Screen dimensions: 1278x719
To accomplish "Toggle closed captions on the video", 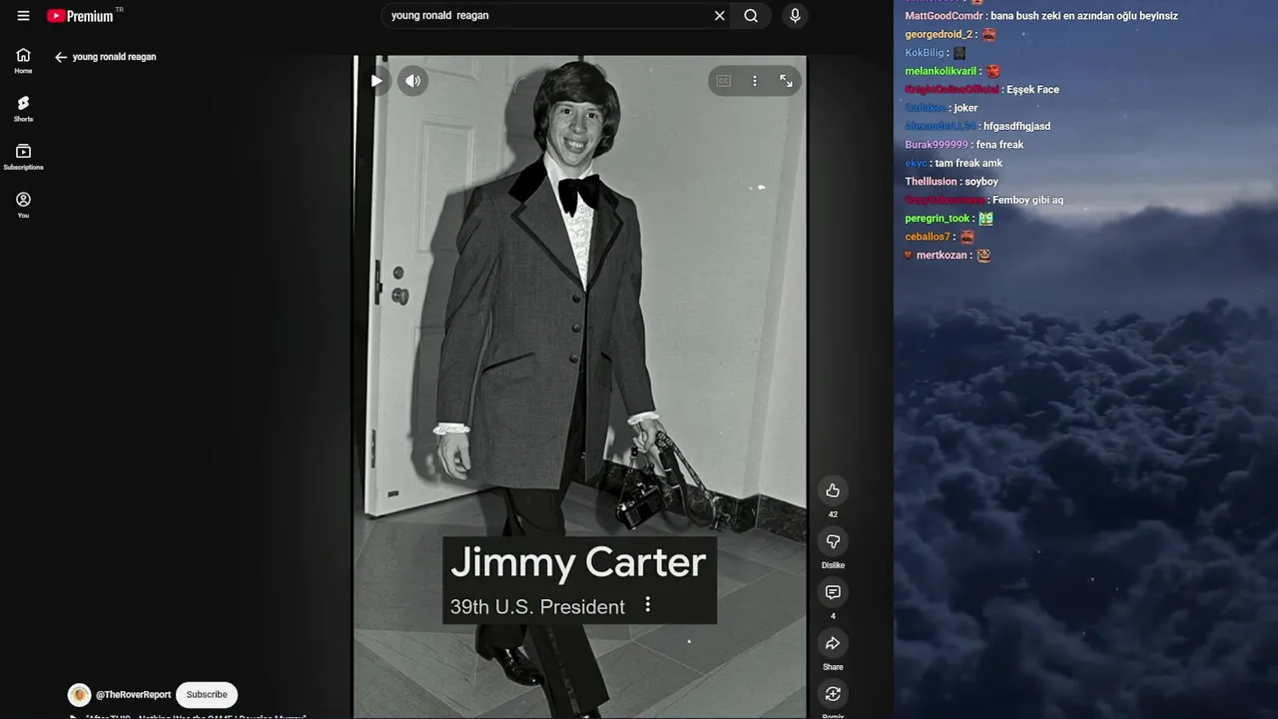I will 724,81.
